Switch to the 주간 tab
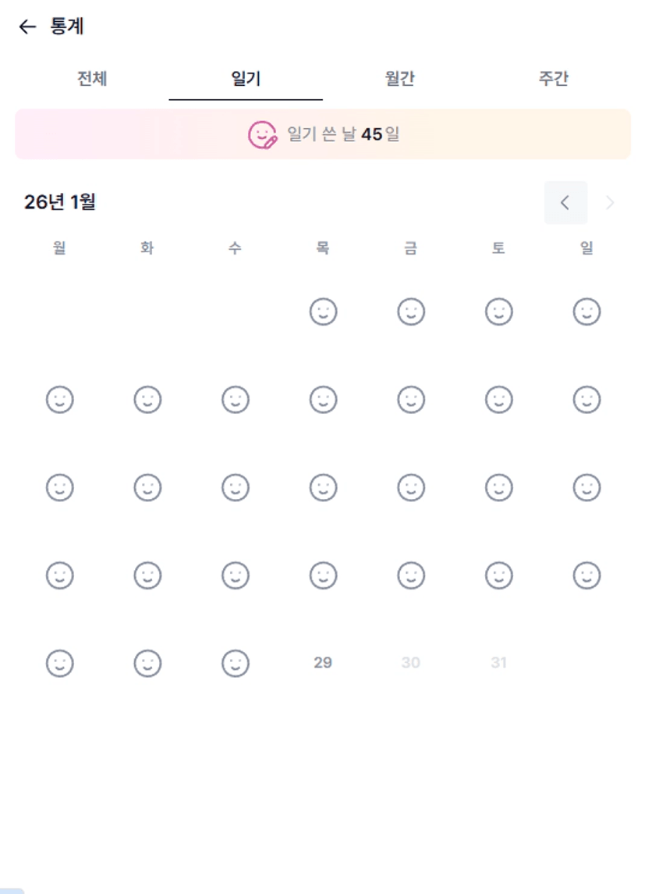This screenshot has height=894, width=645. pyautogui.click(x=553, y=79)
